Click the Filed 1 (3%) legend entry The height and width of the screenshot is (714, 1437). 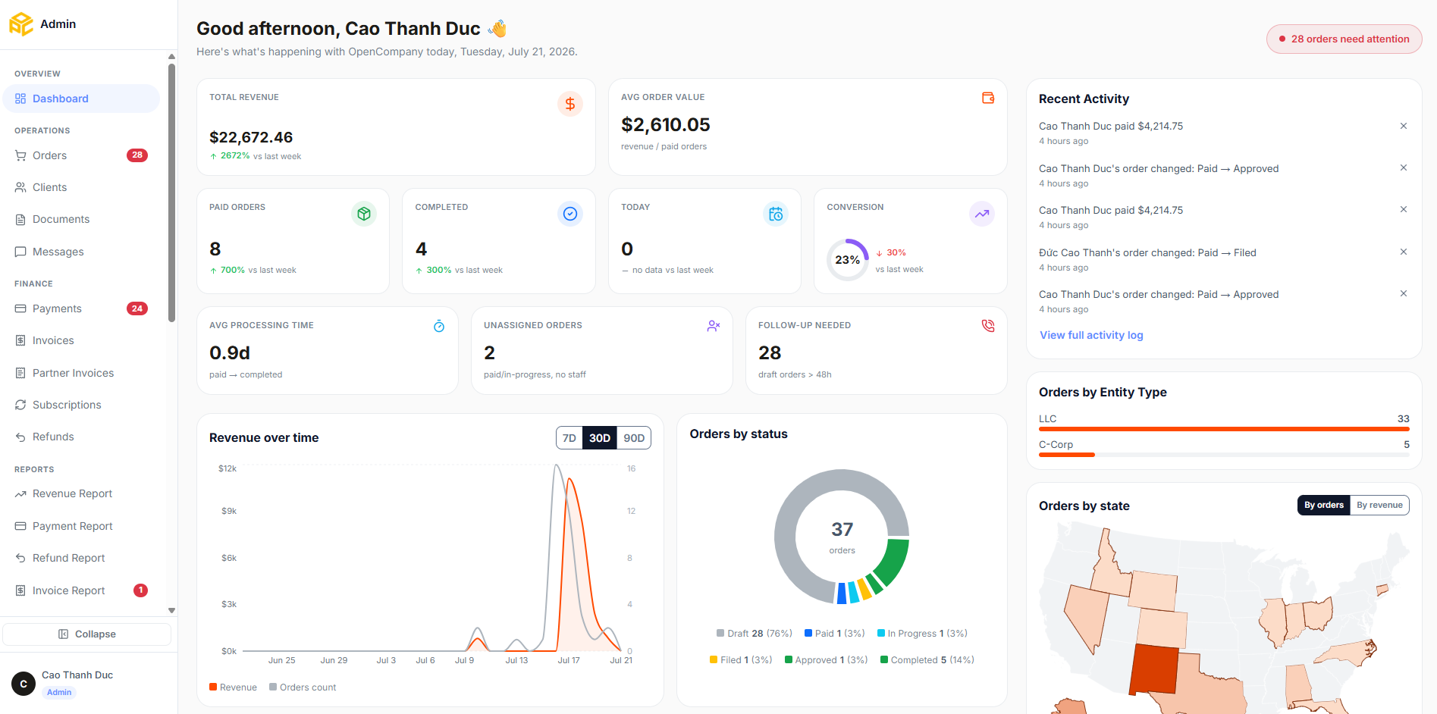(741, 659)
